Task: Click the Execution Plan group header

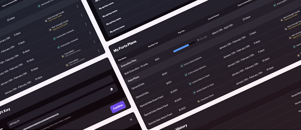Action: point(129,63)
